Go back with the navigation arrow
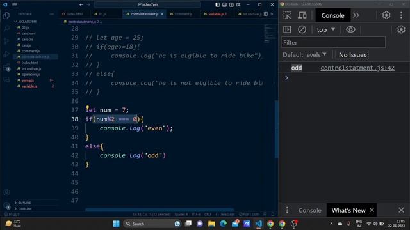 pyautogui.click(x=81, y=4)
